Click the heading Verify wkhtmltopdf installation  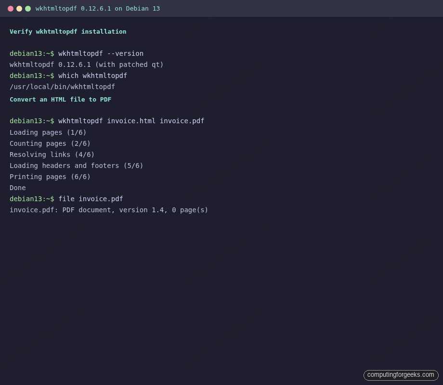(x=68, y=31)
